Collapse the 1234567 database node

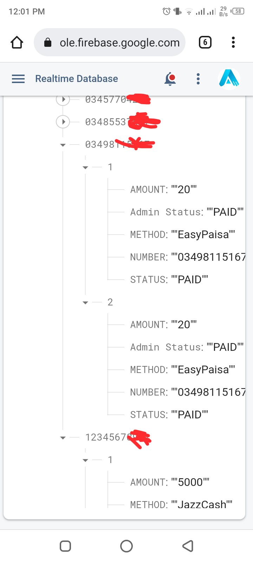63,438
